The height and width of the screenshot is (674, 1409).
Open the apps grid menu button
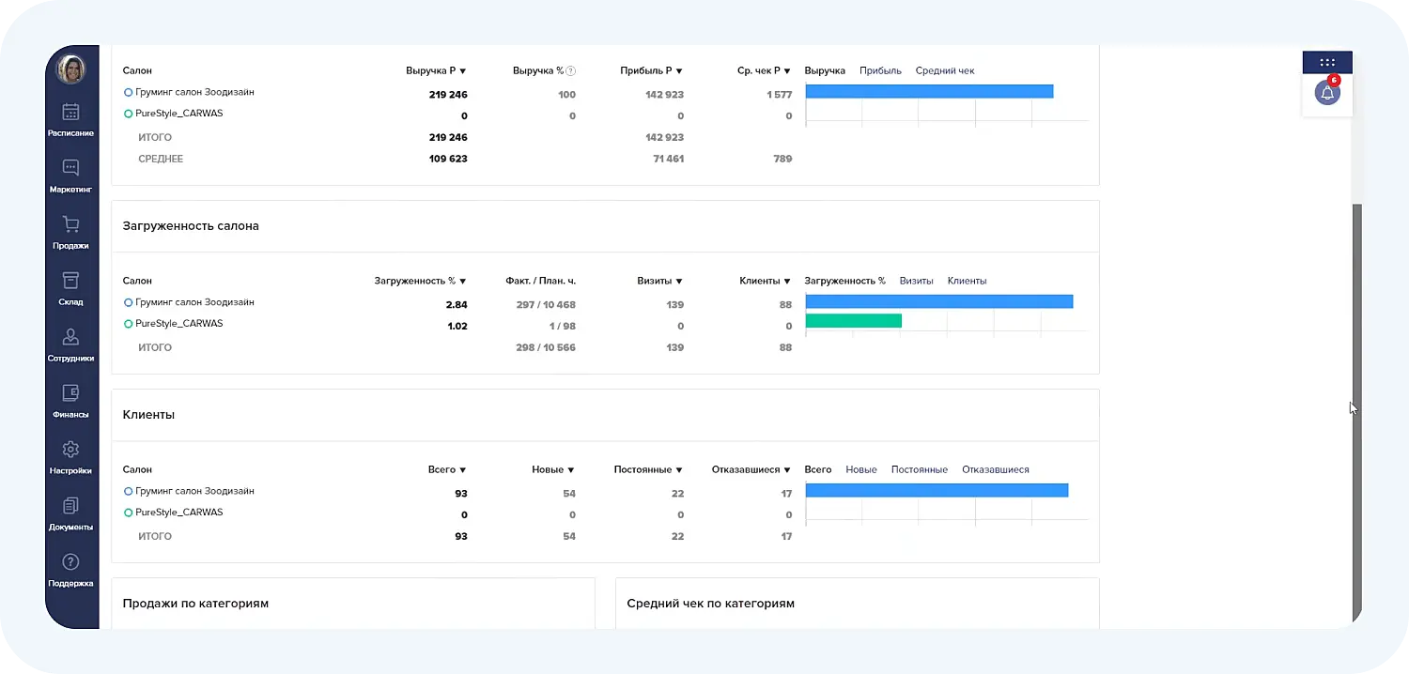(x=1327, y=63)
